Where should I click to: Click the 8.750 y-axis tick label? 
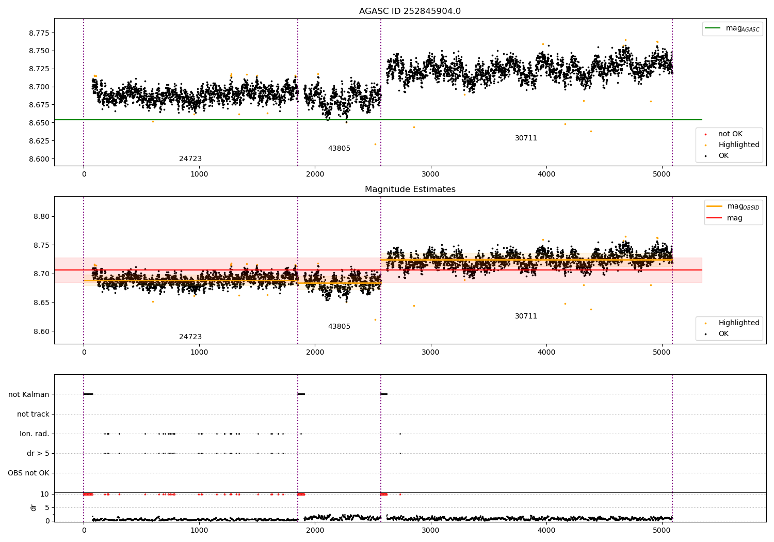point(39,51)
